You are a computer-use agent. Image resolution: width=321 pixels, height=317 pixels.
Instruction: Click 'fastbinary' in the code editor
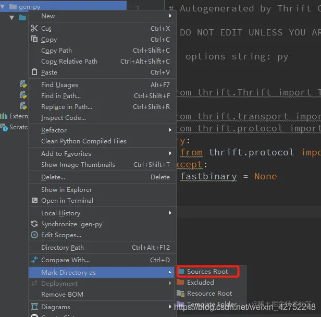pyautogui.click(x=208, y=176)
